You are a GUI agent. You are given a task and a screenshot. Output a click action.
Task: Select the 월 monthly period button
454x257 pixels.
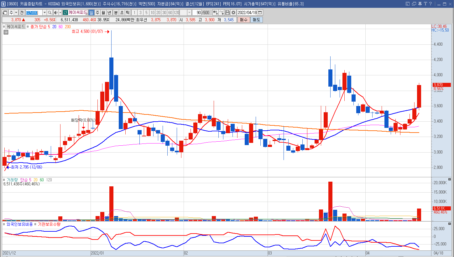(103, 13)
